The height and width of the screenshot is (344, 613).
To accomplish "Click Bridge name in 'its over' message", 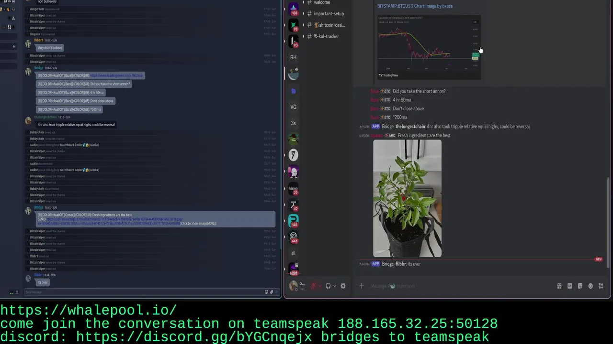I will [387, 264].
